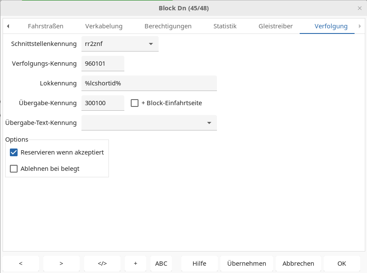Select the Statistik tab

pyautogui.click(x=225, y=26)
